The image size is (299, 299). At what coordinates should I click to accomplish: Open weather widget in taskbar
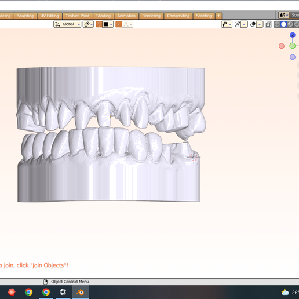point(290,292)
